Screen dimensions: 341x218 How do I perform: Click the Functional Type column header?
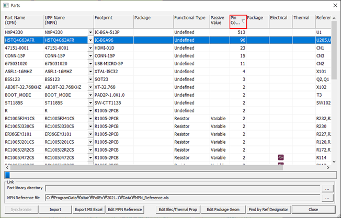pos(190,20)
